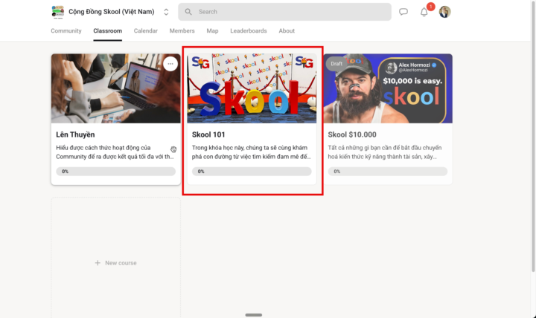
Task: Click the plus icon beside New course
Action: (98, 263)
